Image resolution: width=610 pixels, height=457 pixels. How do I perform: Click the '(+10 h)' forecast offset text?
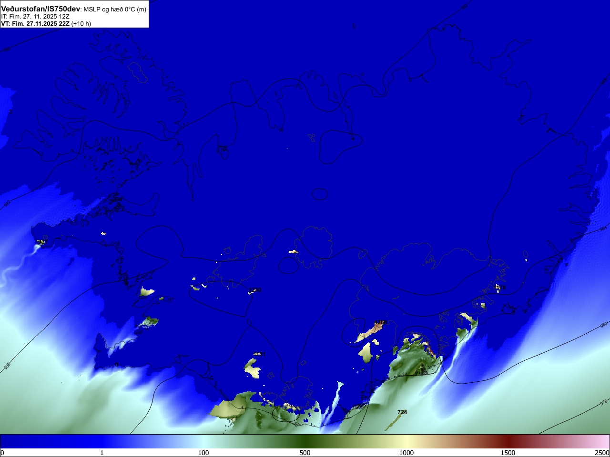(81, 23)
